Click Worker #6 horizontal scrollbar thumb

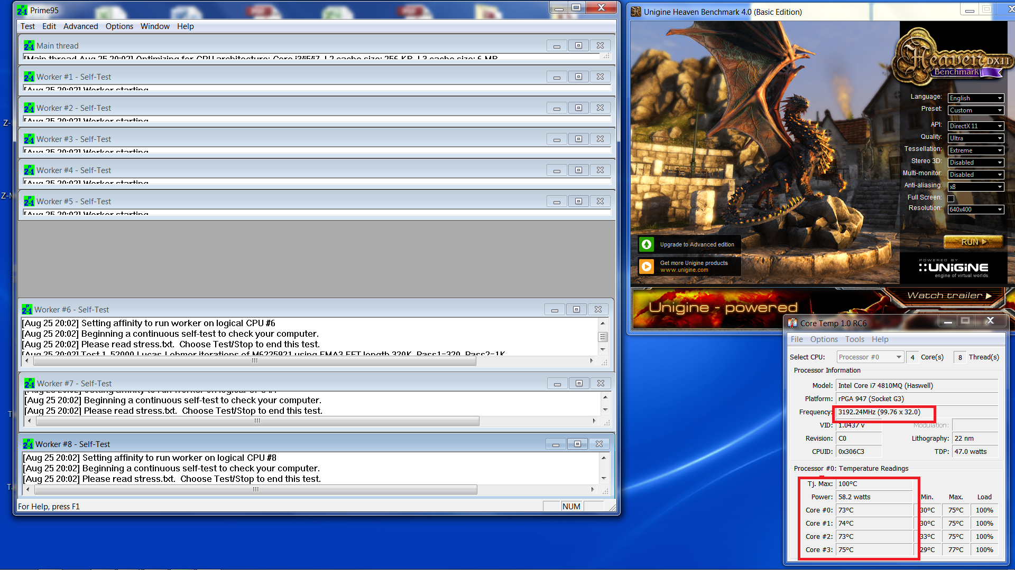(x=254, y=361)
